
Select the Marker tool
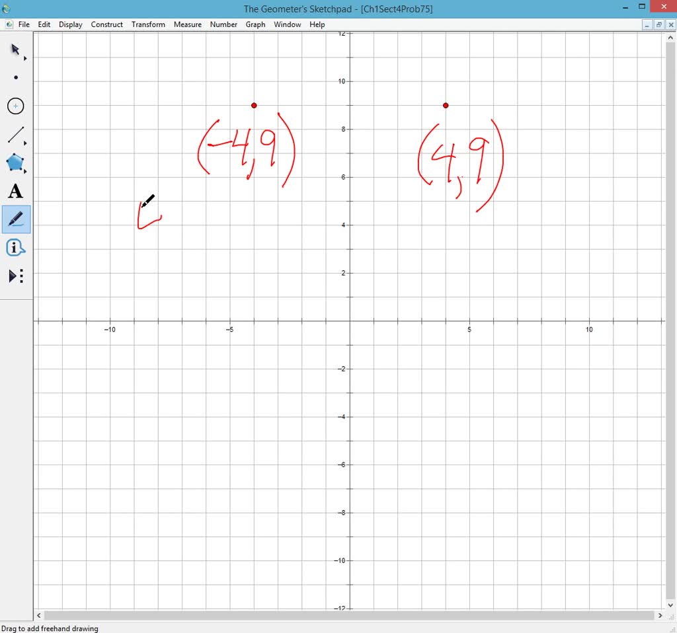point(15,219)
